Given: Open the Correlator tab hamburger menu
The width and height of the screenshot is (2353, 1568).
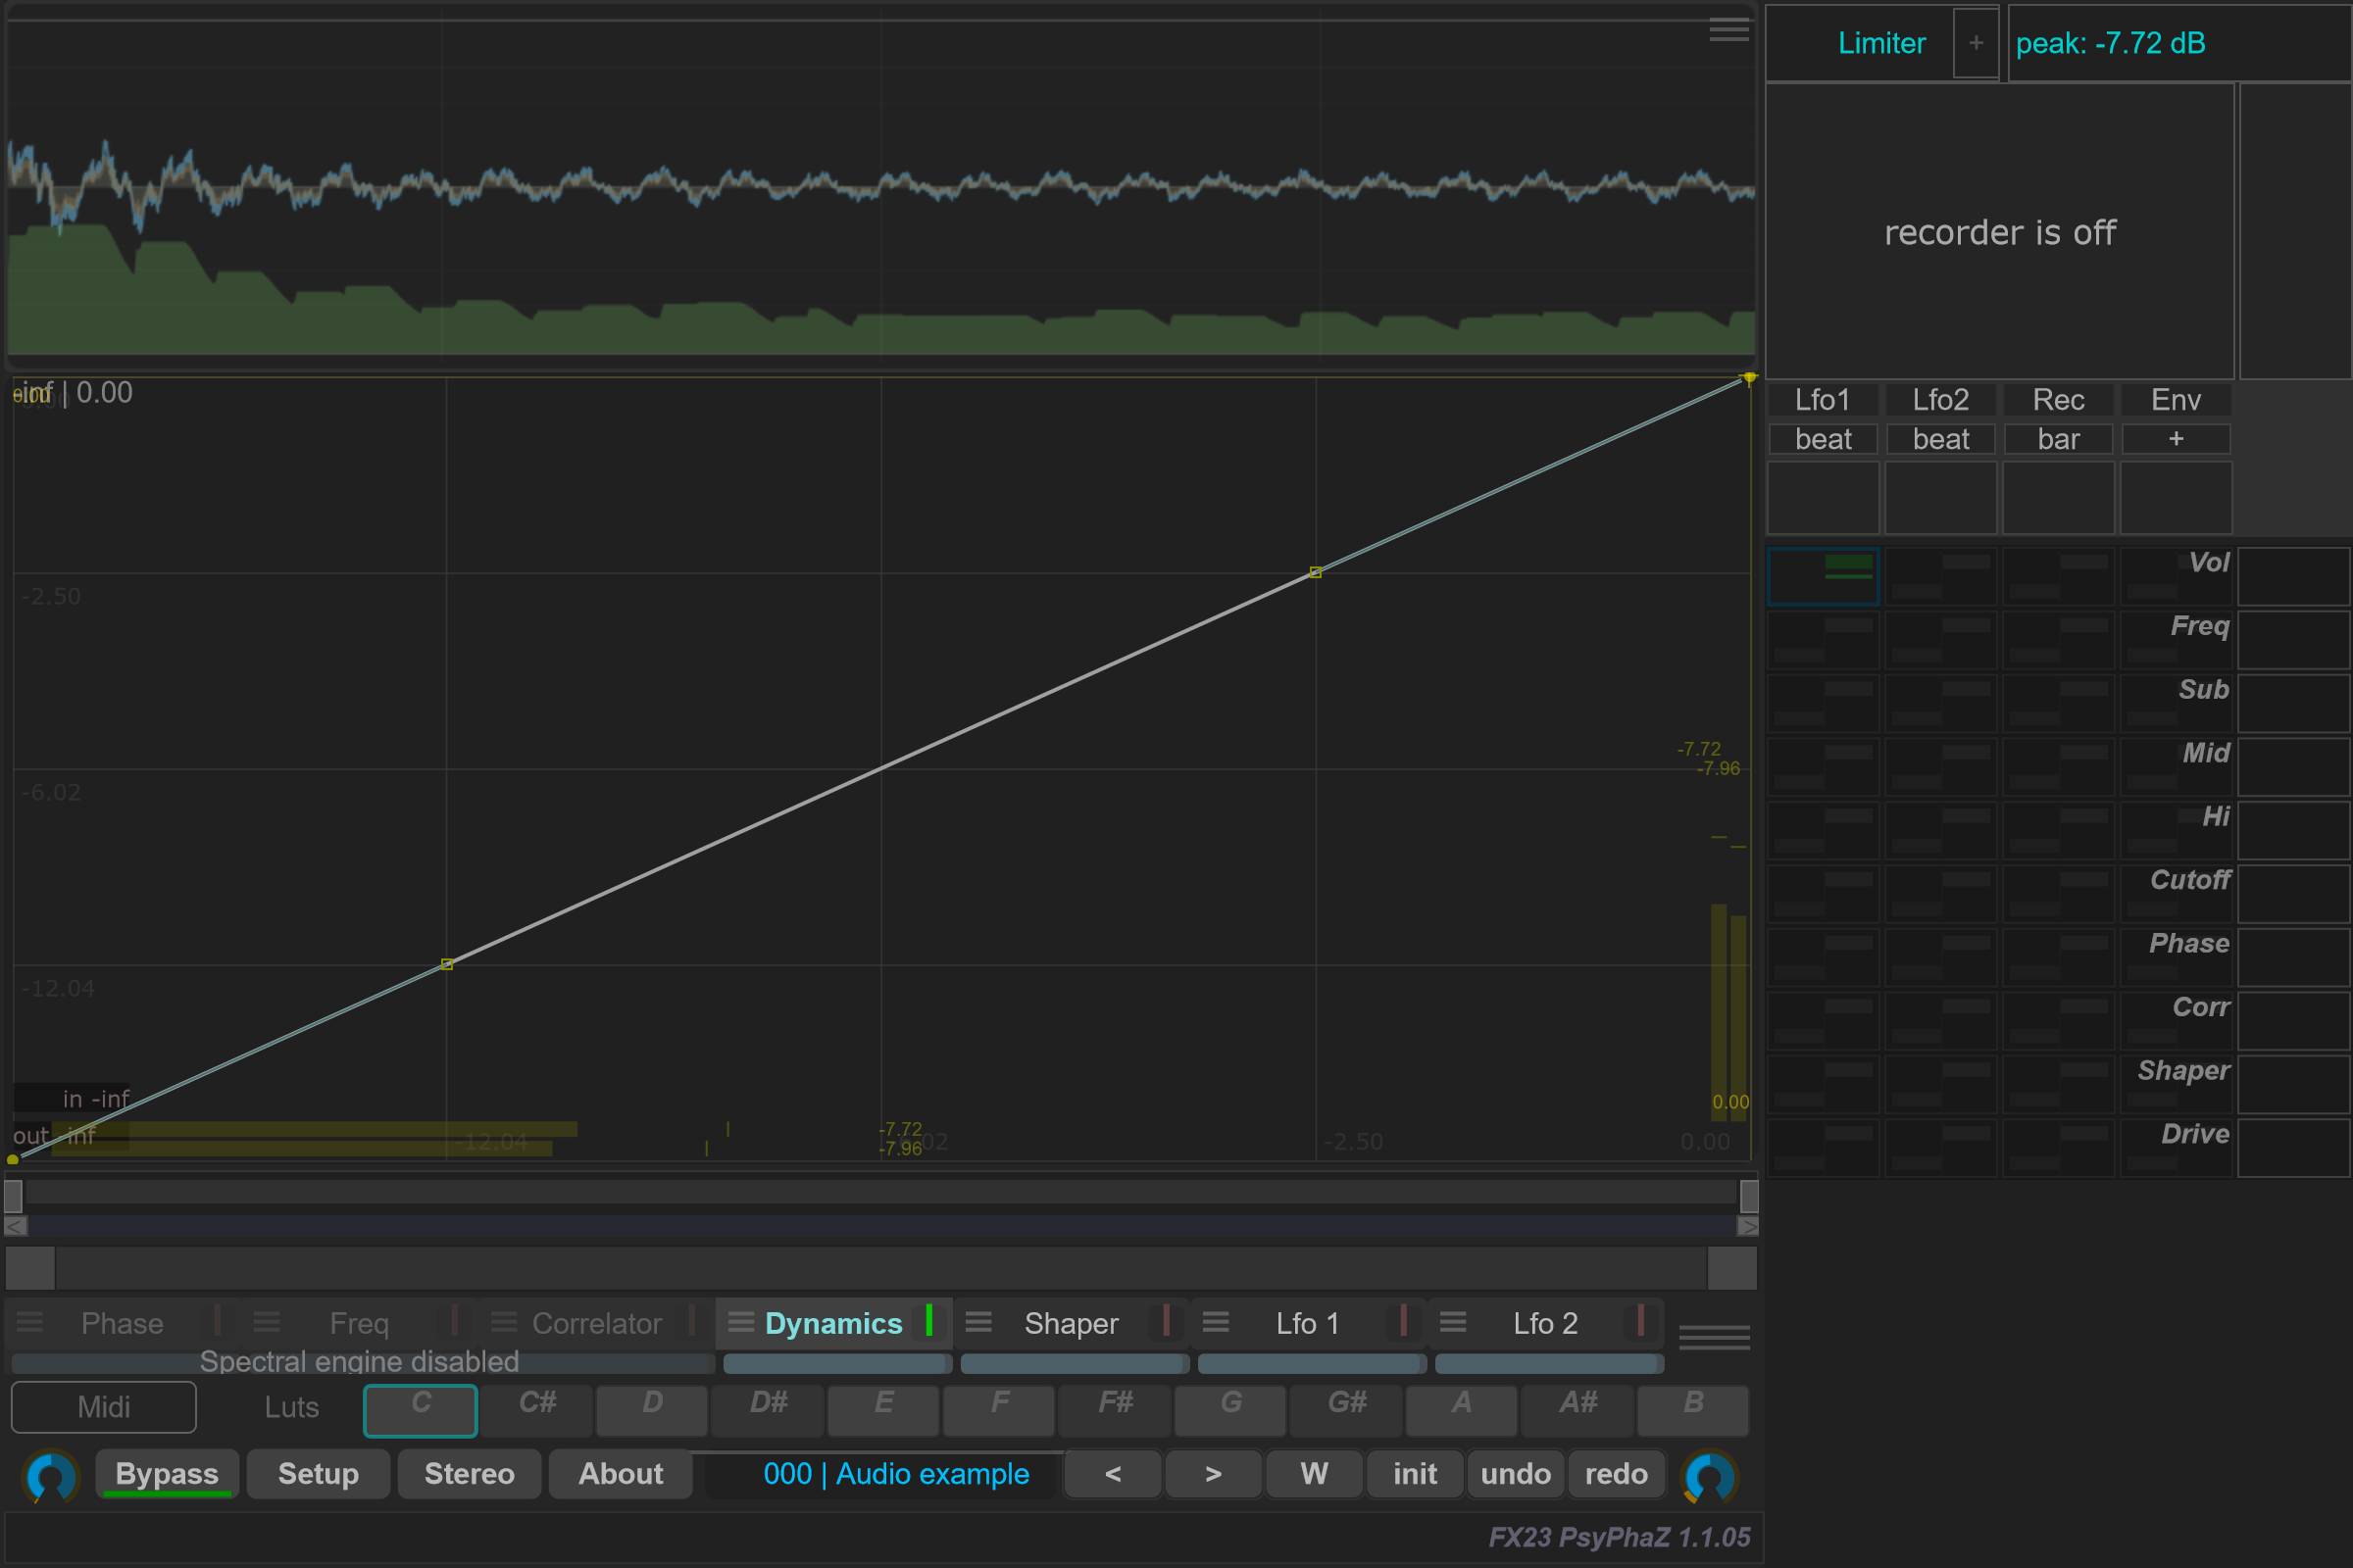Looking at the screenshot, I should point(504,1322).
